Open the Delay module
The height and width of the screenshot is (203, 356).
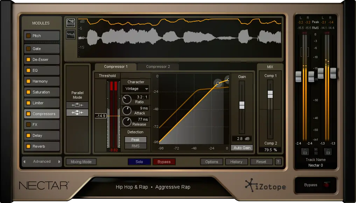coord(42,135)
